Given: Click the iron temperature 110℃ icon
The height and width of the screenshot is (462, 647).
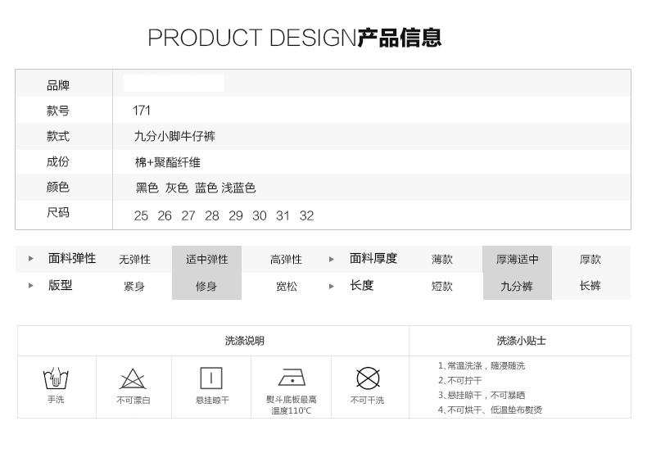Looking at the screenshot, I should [x=292, y=378].
